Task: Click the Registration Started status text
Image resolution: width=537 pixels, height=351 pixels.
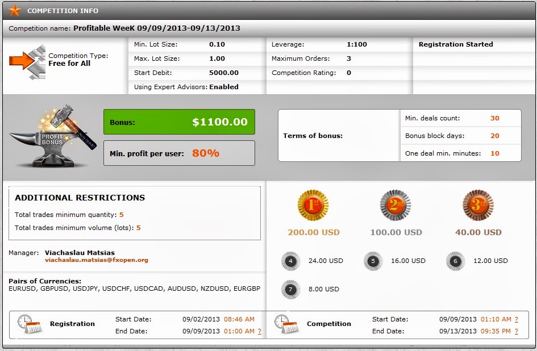Action: (x=456, y=44)
